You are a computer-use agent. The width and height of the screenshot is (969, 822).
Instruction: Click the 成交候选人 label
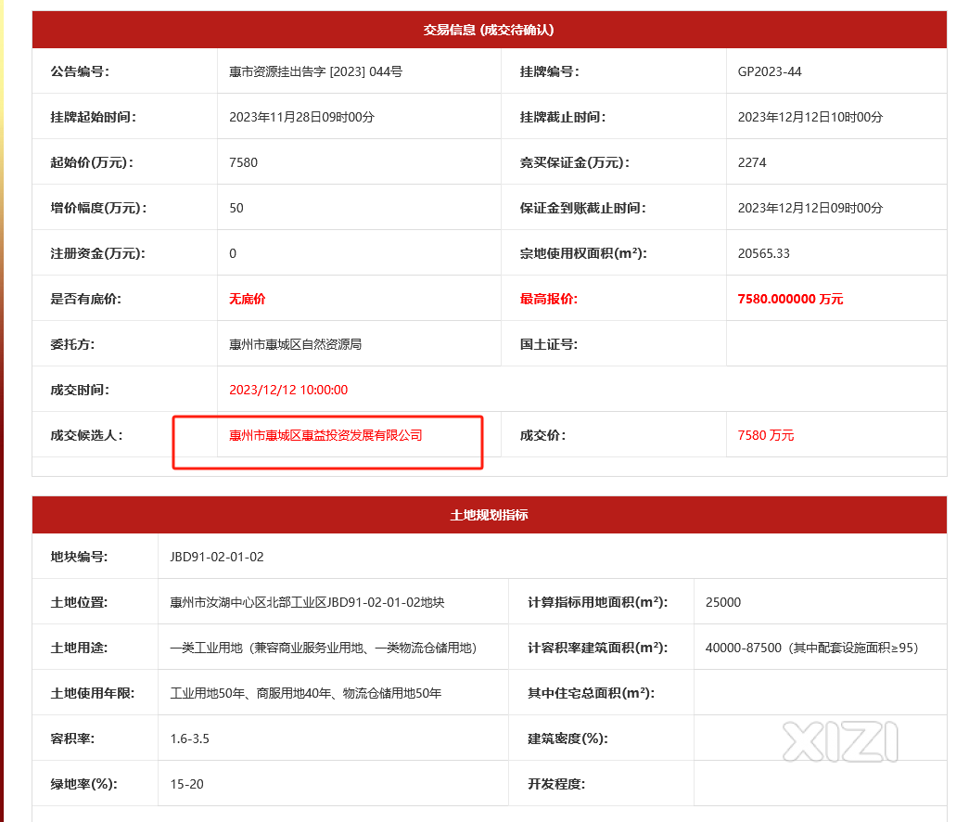tap(86, 435)
